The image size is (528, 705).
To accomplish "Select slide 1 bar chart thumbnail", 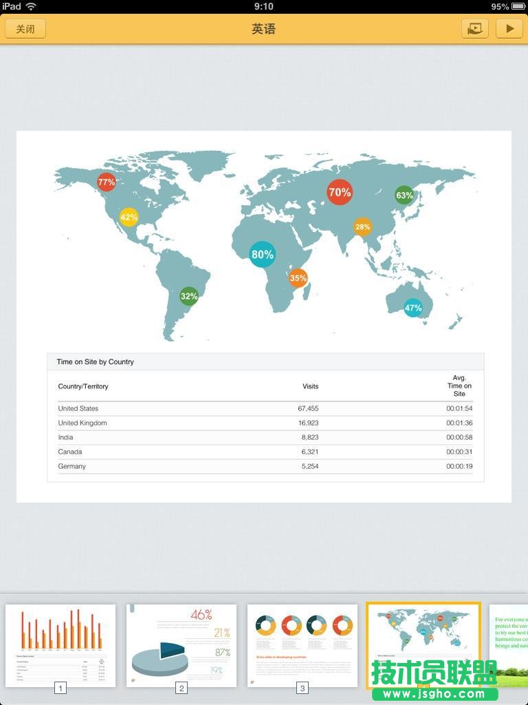I will [x=60, y=644].
